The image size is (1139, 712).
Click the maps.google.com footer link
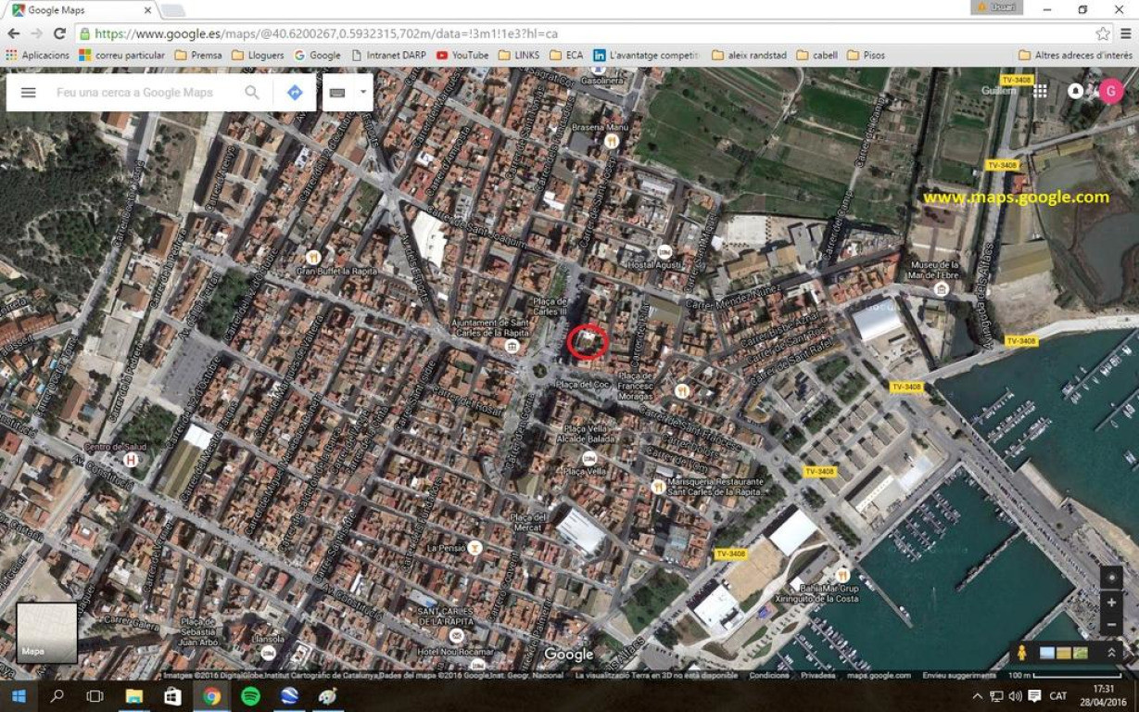(879, 676)
